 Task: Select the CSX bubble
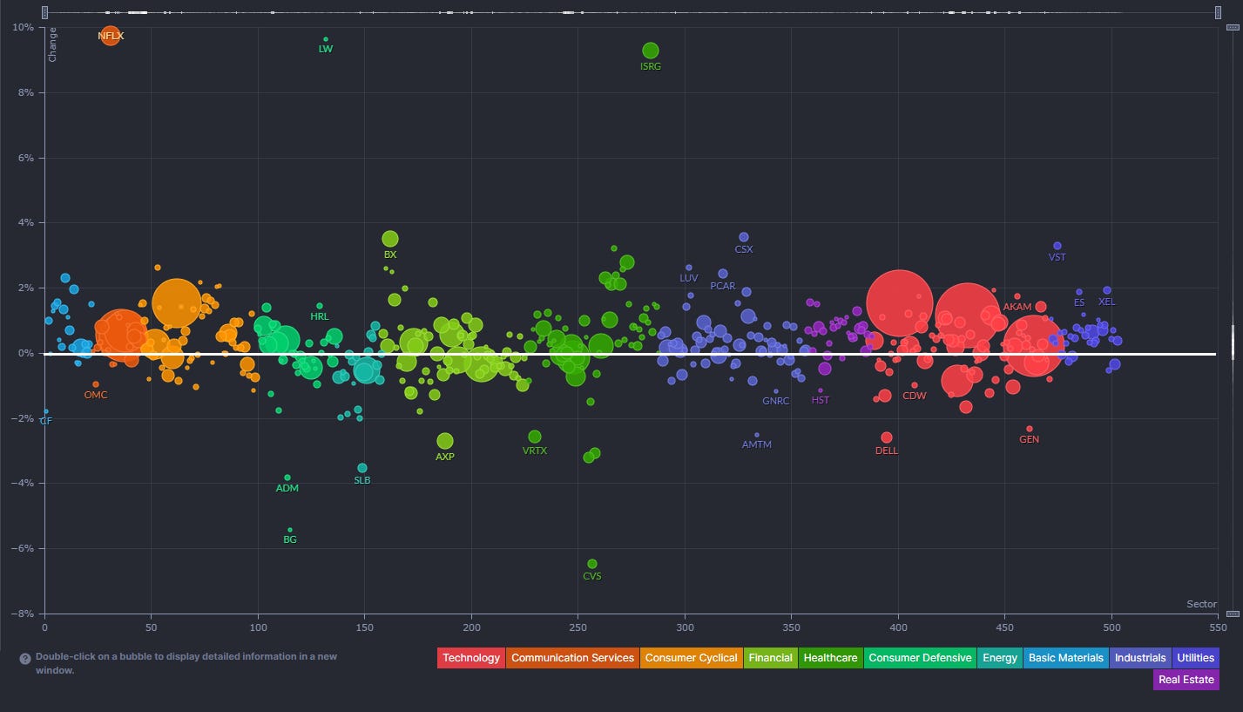[744, 237]
